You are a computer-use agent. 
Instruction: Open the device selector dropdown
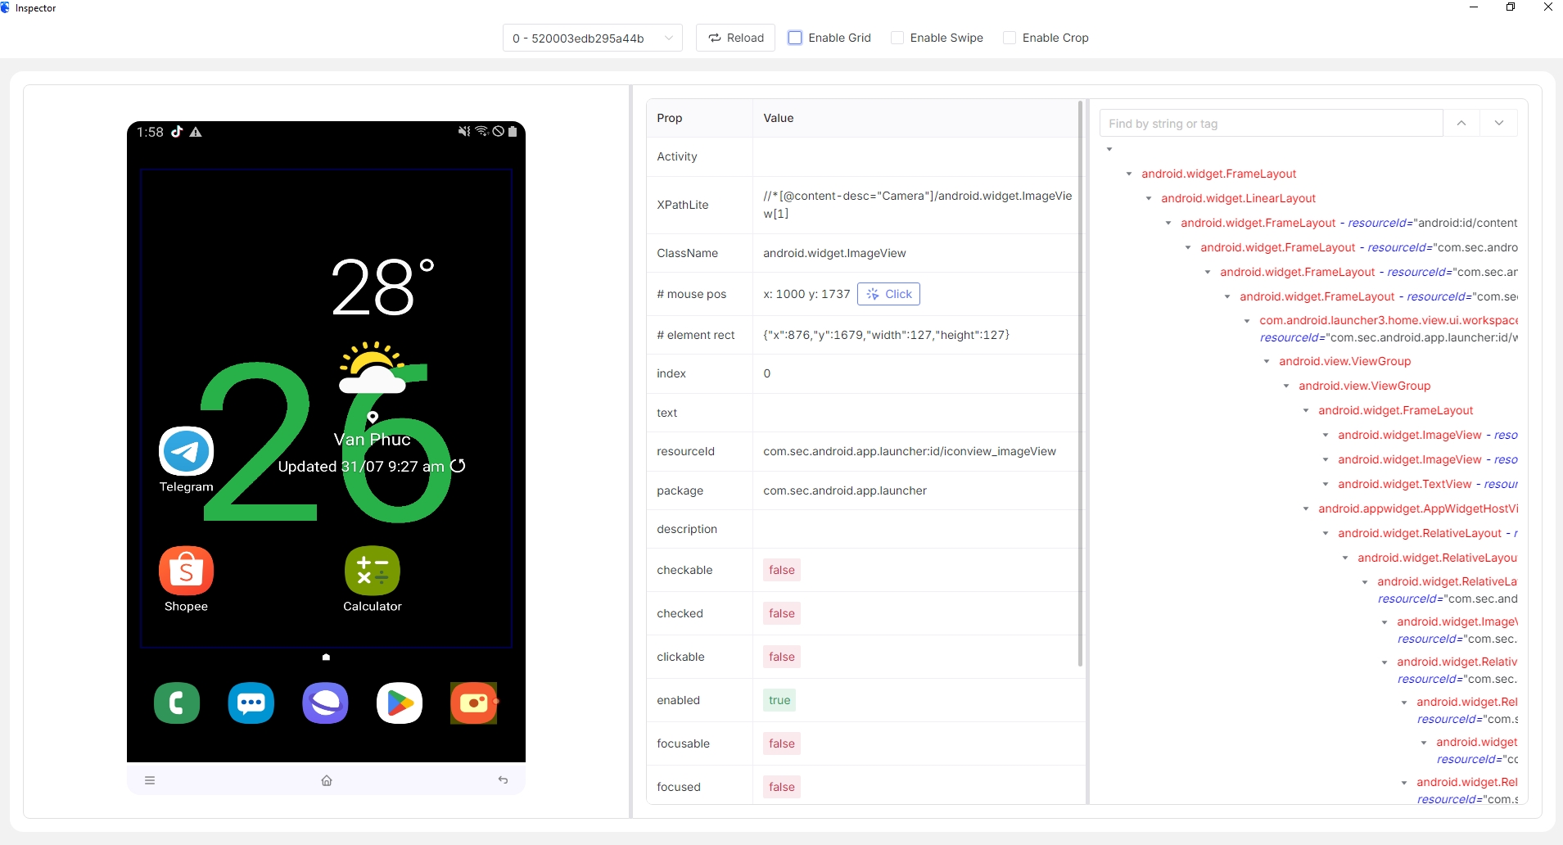coord(593,38)
